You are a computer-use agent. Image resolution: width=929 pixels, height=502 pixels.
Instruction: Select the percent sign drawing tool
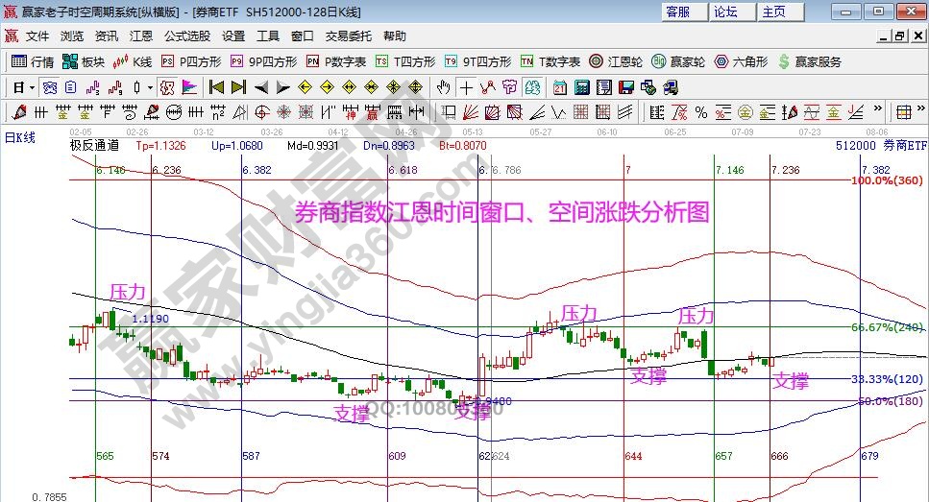coord(700,112)
